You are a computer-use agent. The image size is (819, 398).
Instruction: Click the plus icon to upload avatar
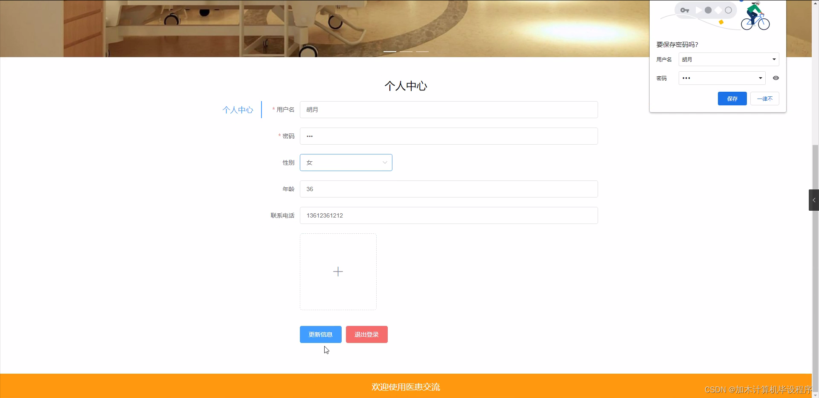pyautogui.click(x=338, y=272)
